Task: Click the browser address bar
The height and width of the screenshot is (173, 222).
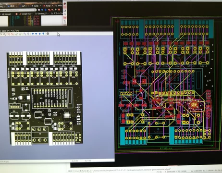Action: pyautogui.click(x=18, y=10)
